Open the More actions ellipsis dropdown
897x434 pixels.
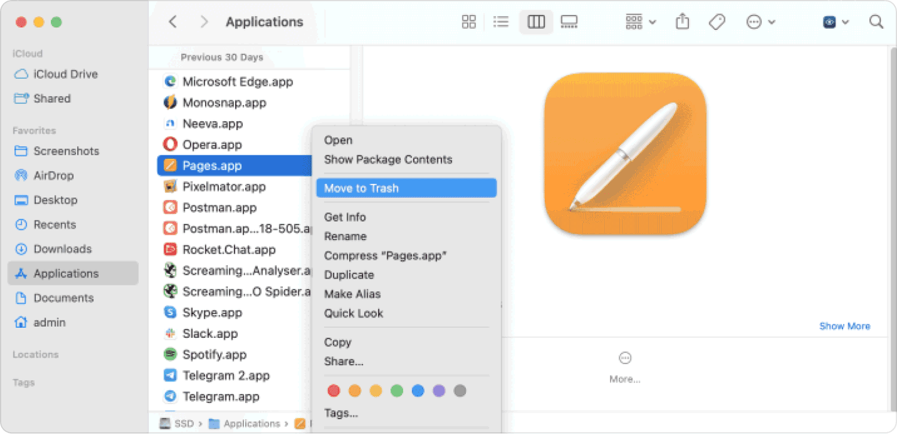(x=761, y=22)
